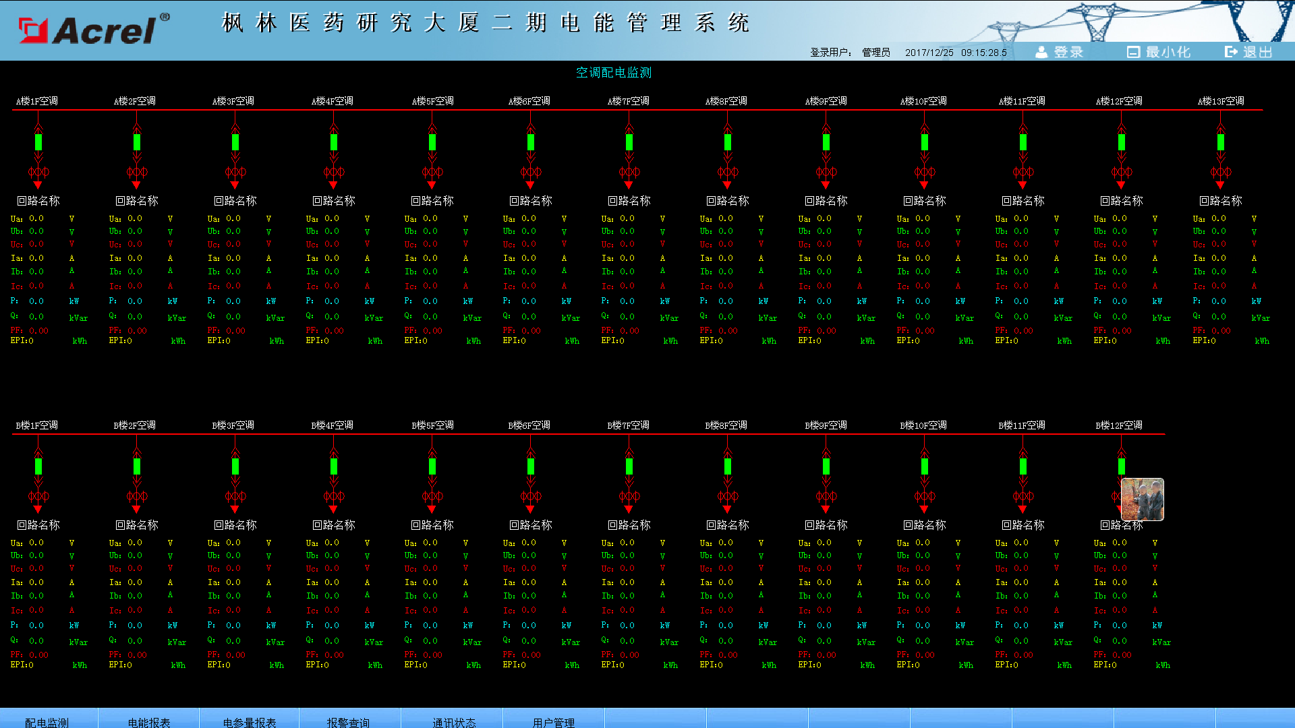Open the 电参量报表 tab
1295x728 pixels.
click(x=250, y=721)
